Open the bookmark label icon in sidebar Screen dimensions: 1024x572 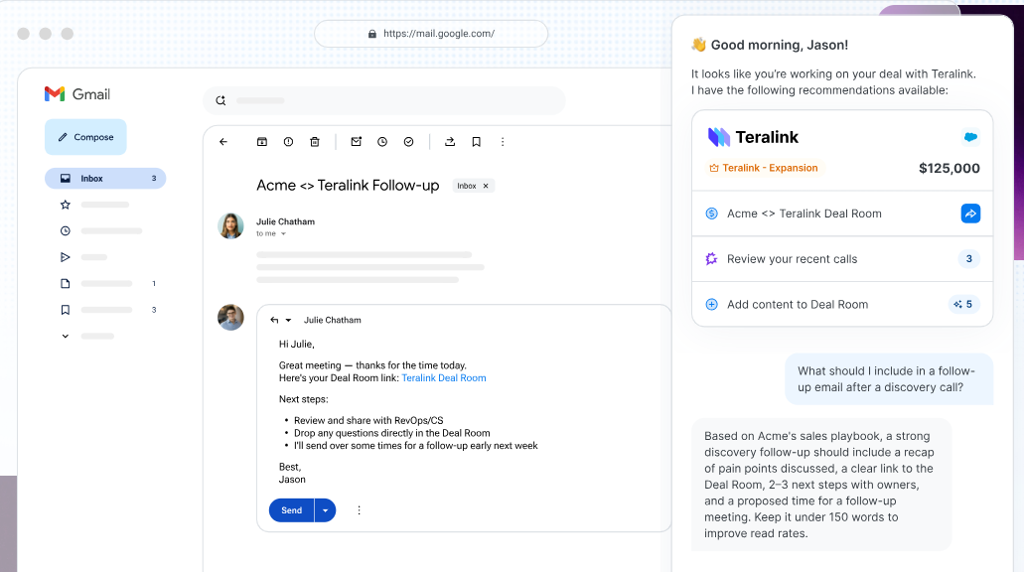pos(66,310)
